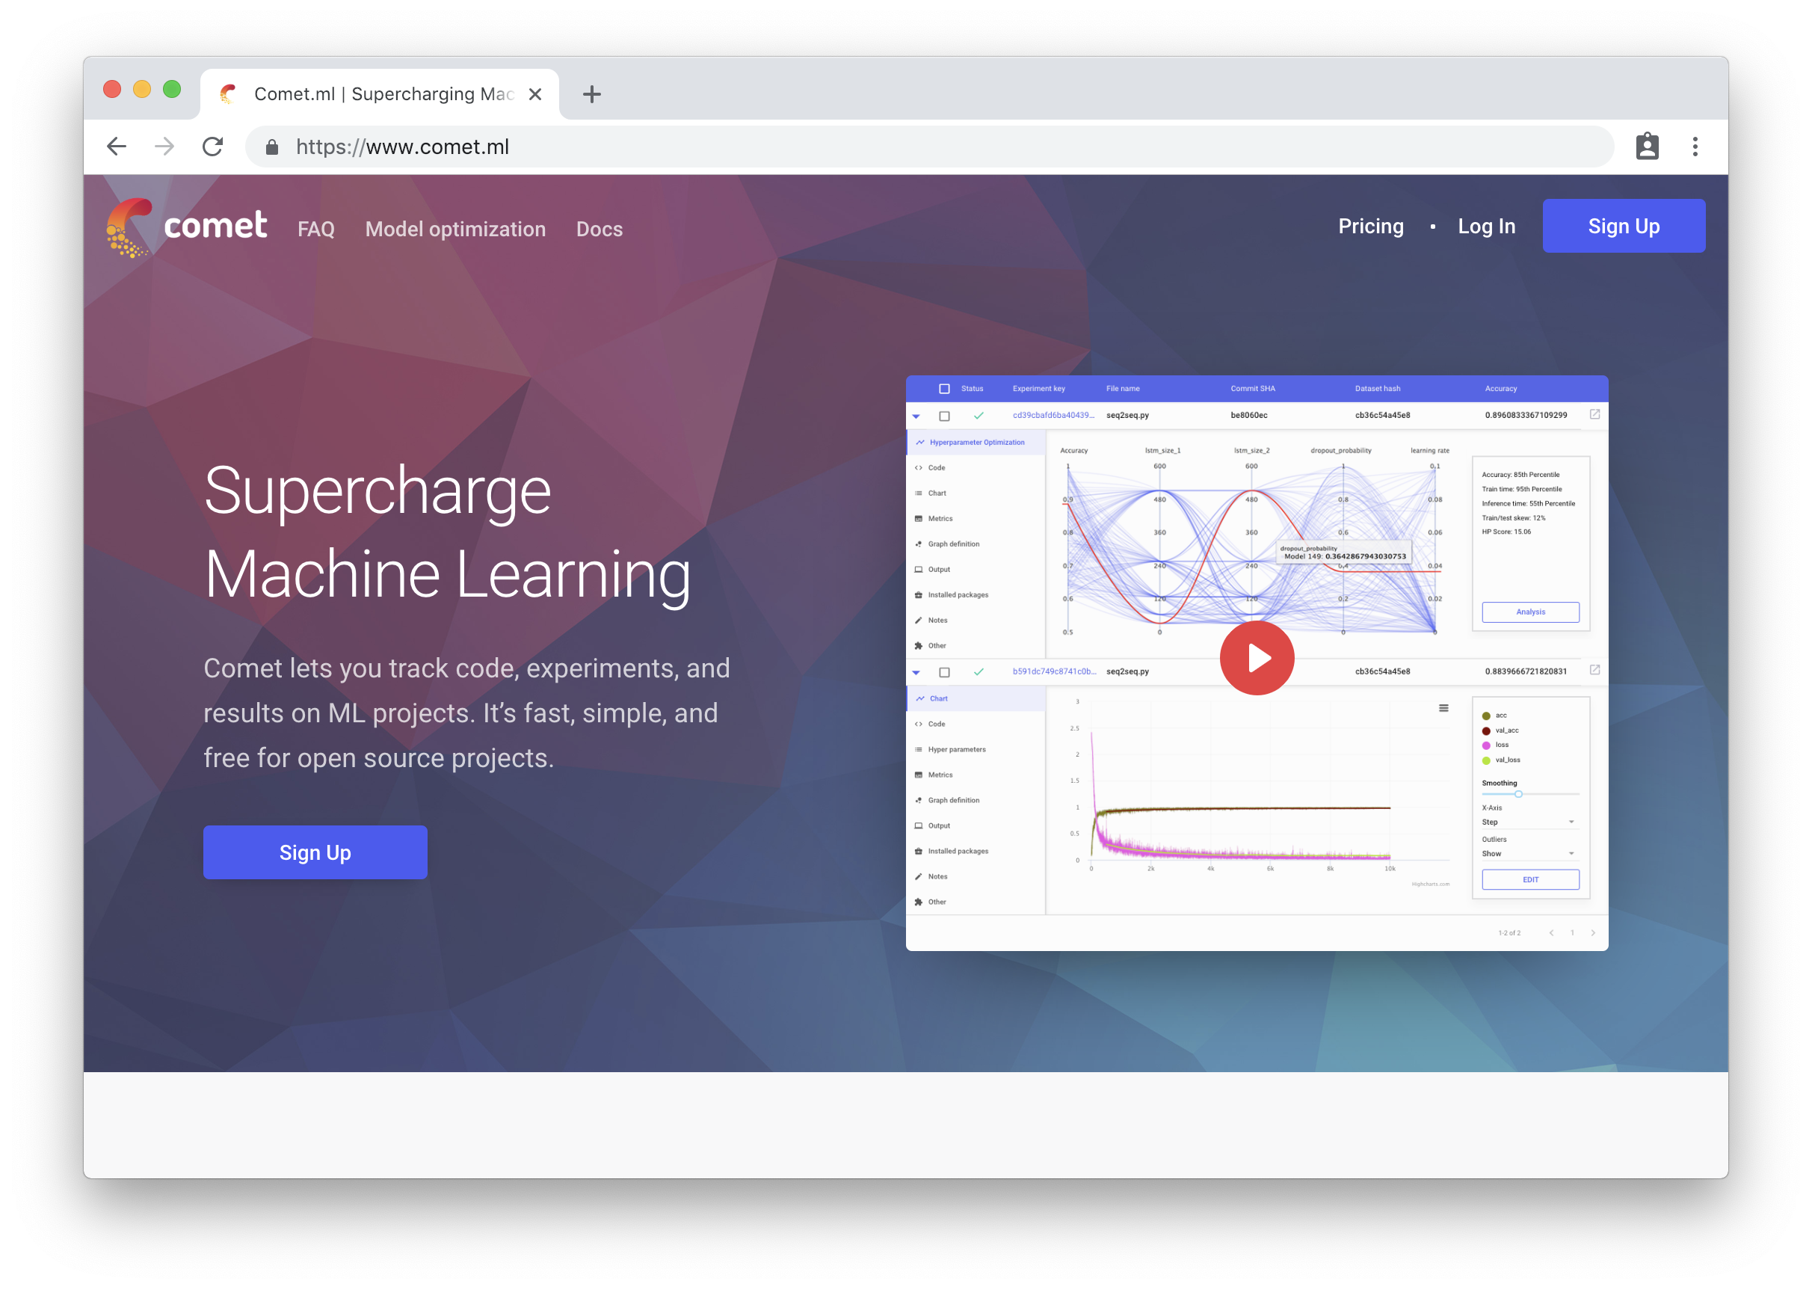The width and height of the screenshot is (1812, 1289).
Task: Open the FAQ page from the navigation
Action: (x=315, y=229)
